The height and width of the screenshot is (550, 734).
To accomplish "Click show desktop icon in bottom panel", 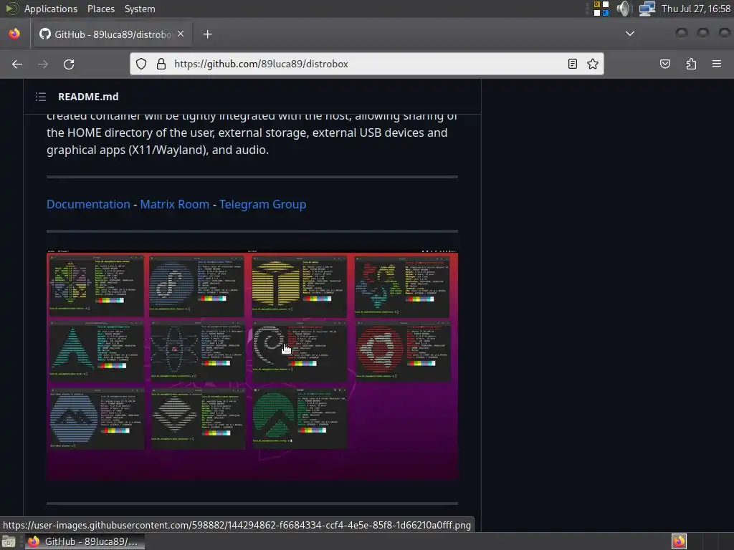I will 9,541.
